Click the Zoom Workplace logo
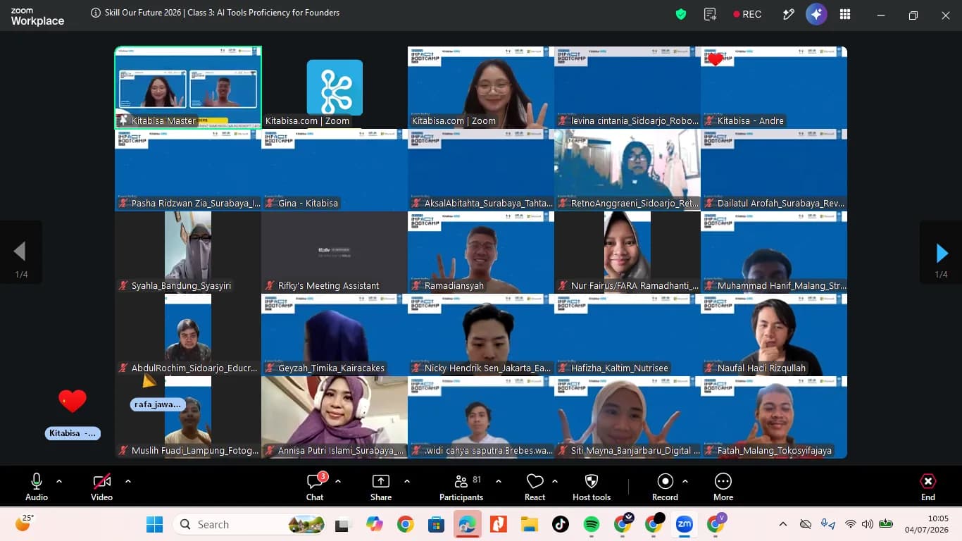 37,17
